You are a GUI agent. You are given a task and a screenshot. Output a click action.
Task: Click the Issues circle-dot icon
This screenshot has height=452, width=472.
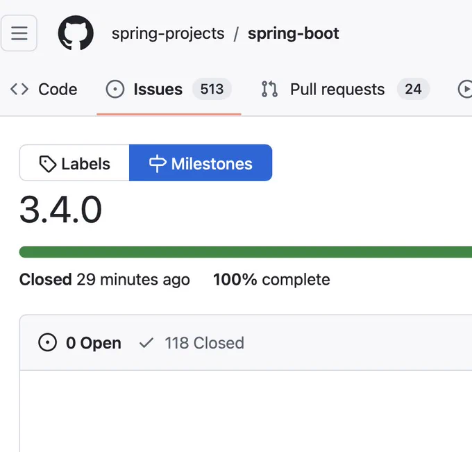pyautogui.click(x=115, y=89)
